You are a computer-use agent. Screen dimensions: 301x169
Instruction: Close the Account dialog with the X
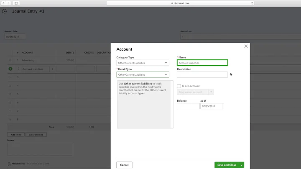(246, 46)
